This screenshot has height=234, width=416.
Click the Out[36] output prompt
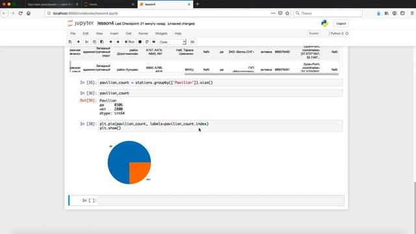click(x=88, y=100)
